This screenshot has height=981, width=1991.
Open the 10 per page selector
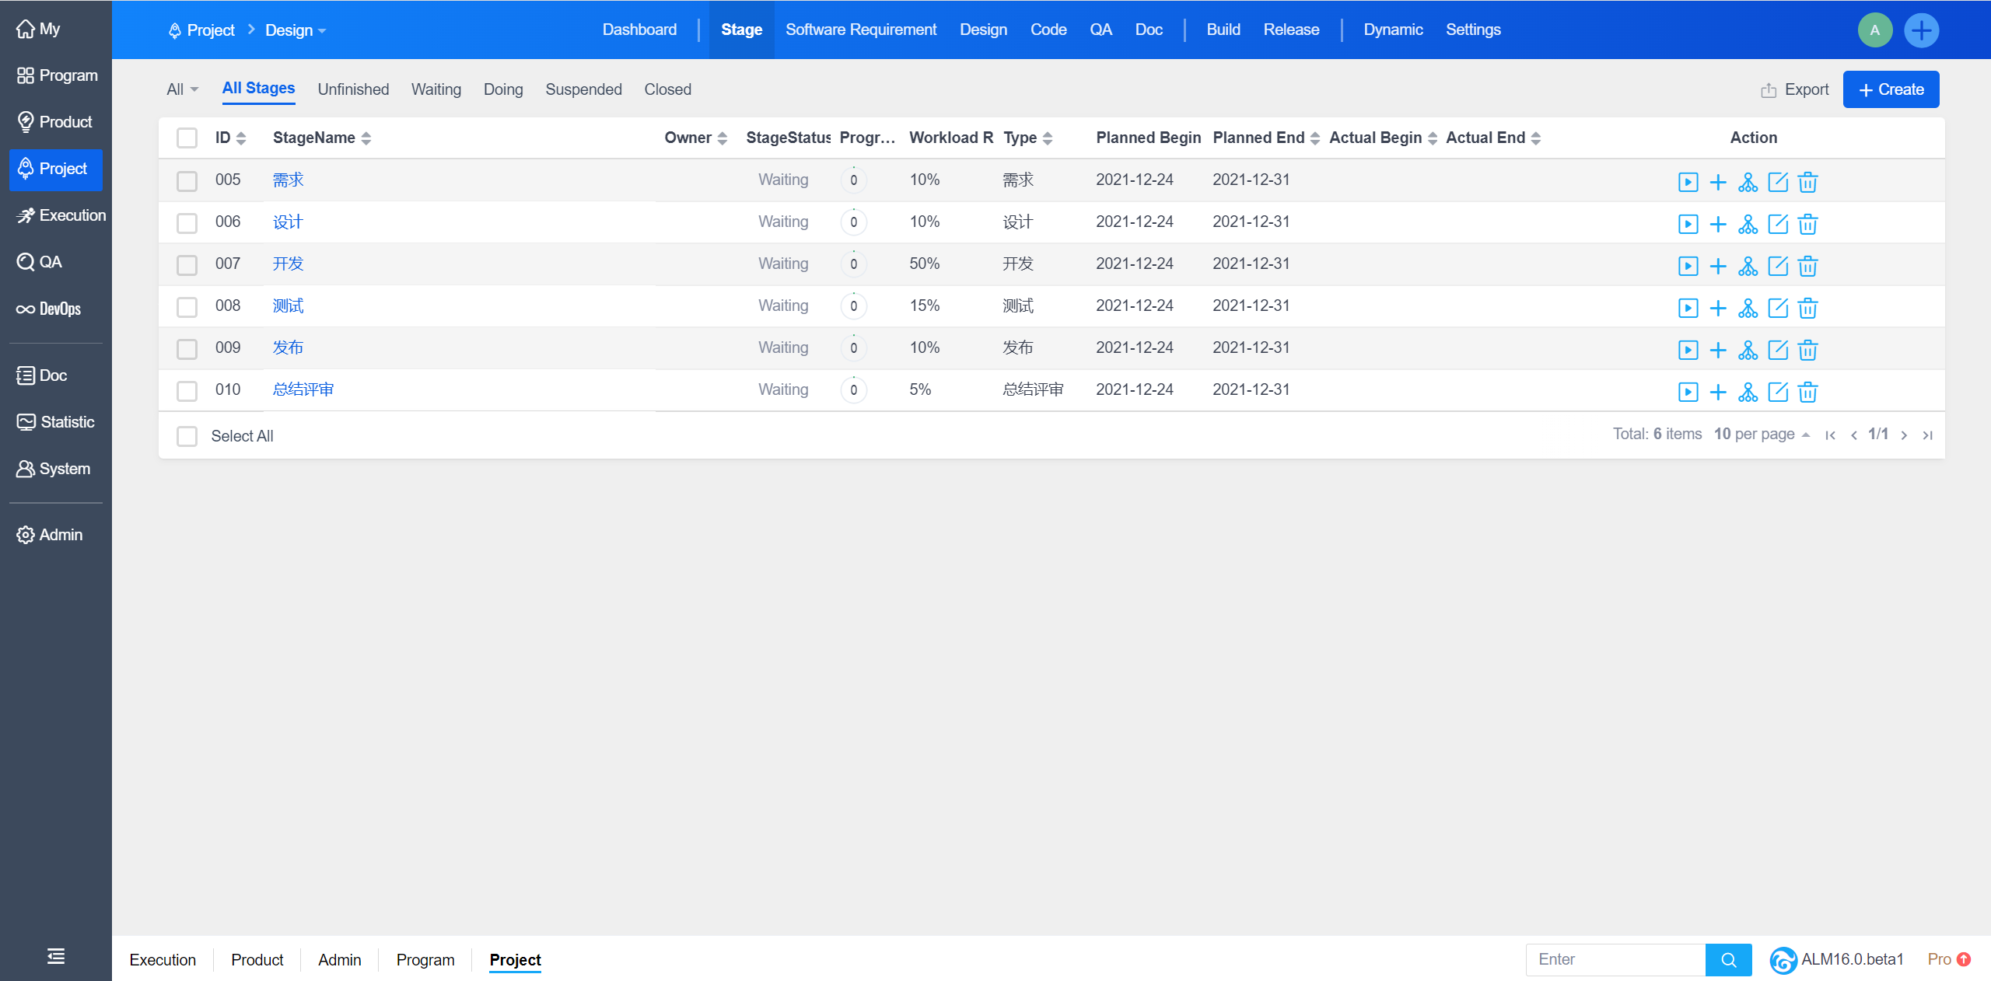coord(1761,434)
